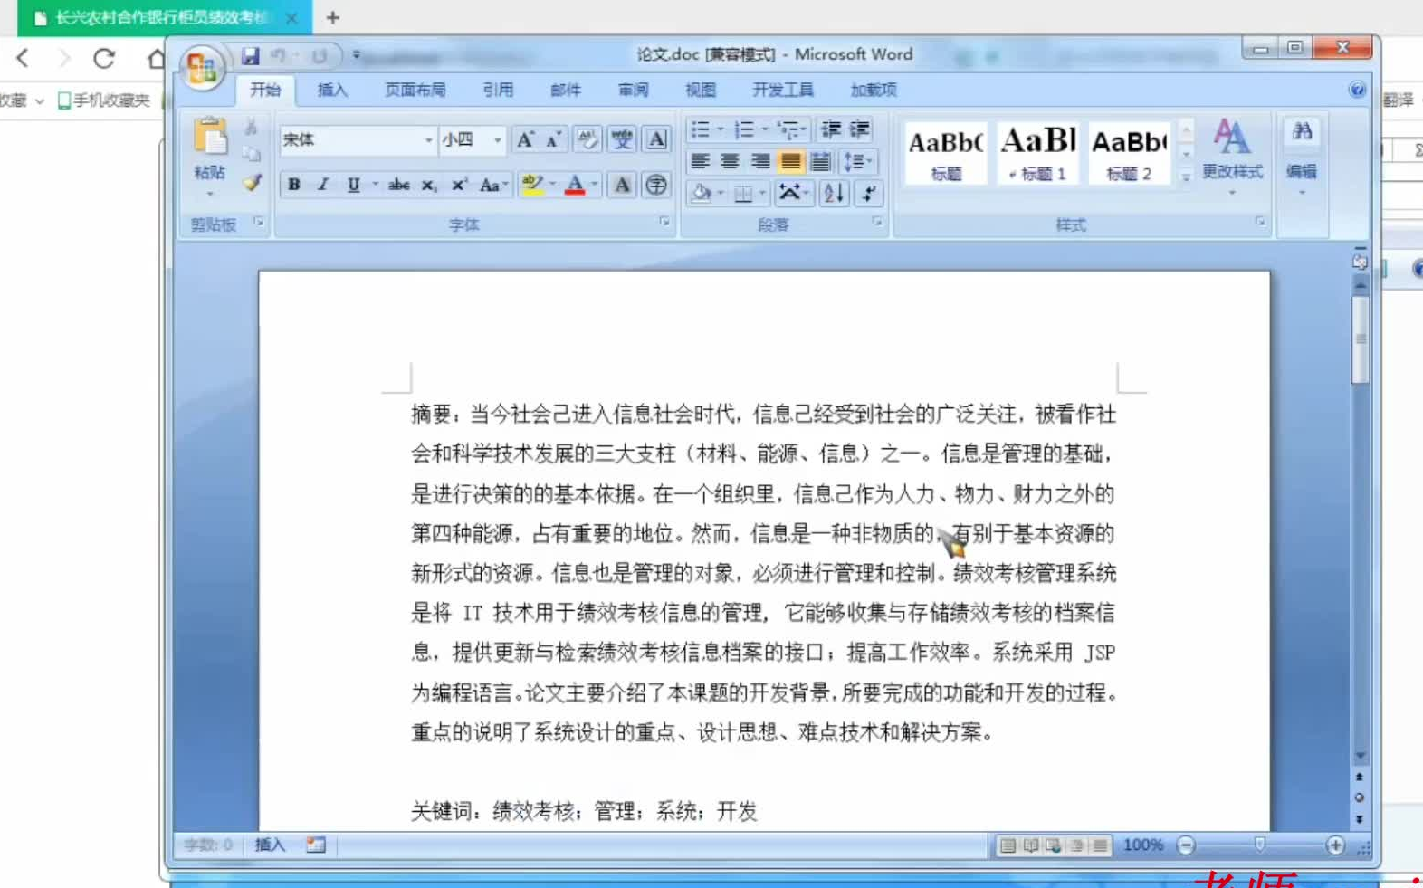
Task: Click the zoom out minus button
Action: 1186,845
